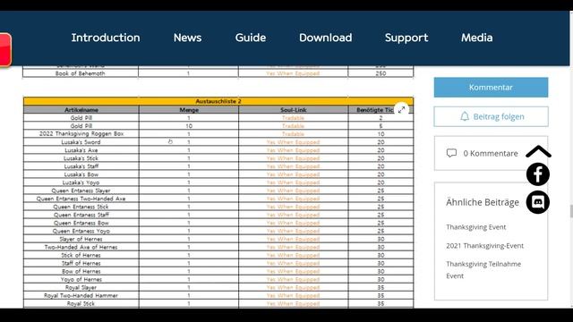Screen dimensions: 573x322
Task: Click the page vertical scrollbar thumb
Action: tap(571, 211)
